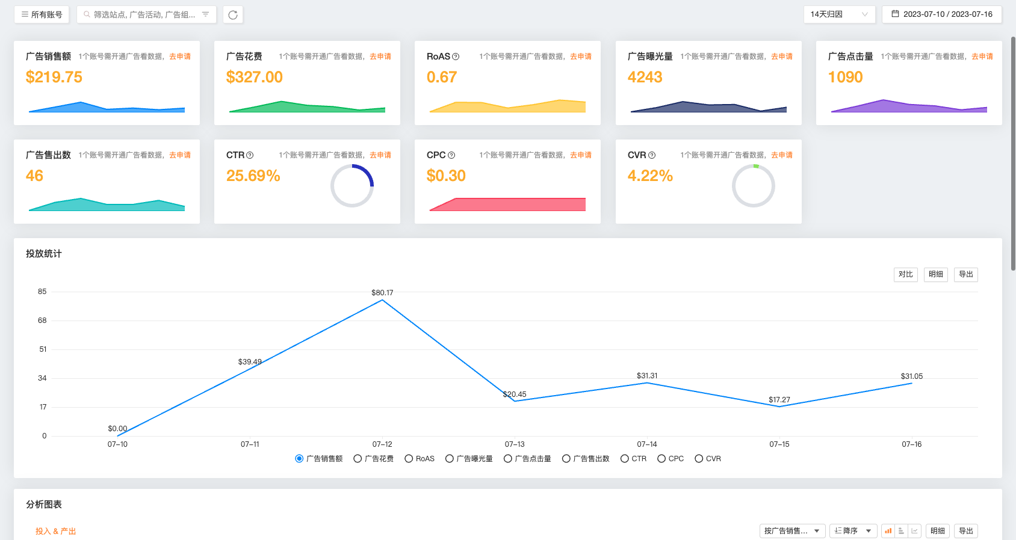Click the 对比 button in 投放统计
This screenshot has width=1016, height=540.
pos(905,274)
